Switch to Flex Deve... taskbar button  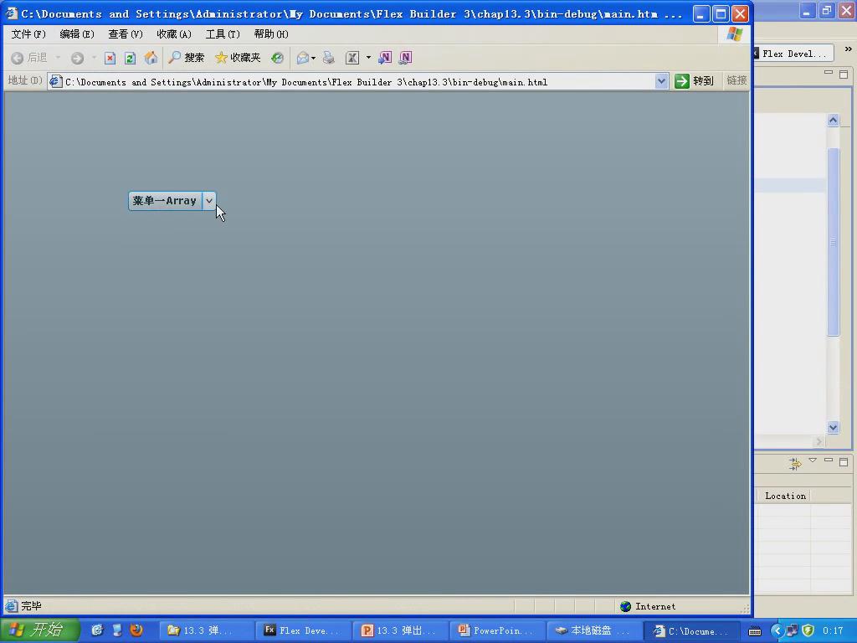(304, 630)
